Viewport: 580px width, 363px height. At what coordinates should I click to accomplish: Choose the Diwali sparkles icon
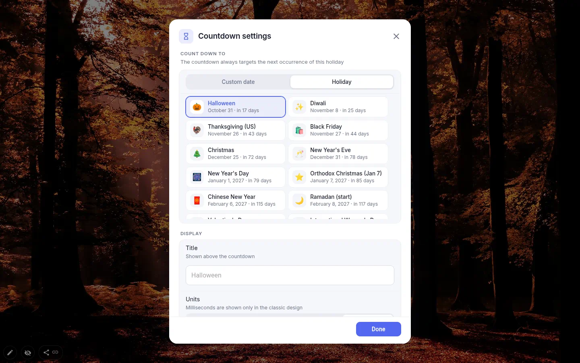[299, 107]
